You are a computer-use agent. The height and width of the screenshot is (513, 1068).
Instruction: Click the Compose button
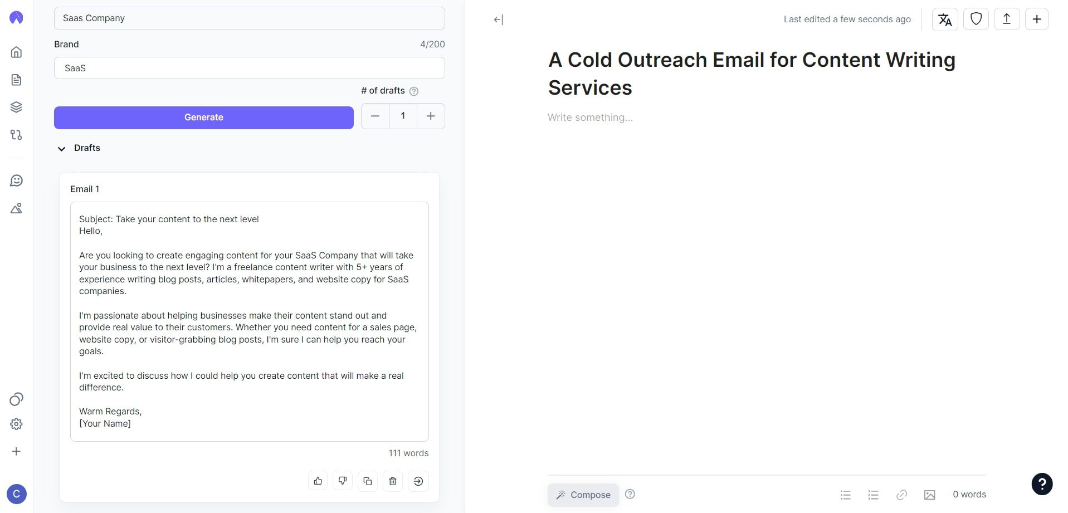click(x=583, y=495)
